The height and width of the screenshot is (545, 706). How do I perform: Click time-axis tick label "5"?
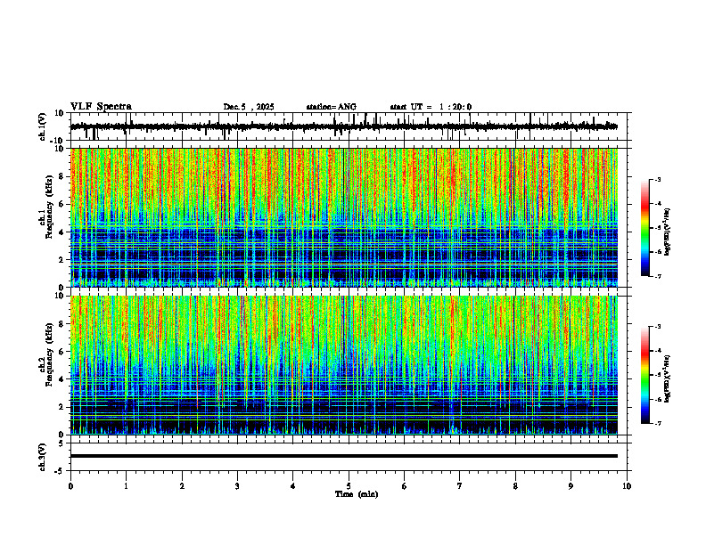[x=349, y=486]
